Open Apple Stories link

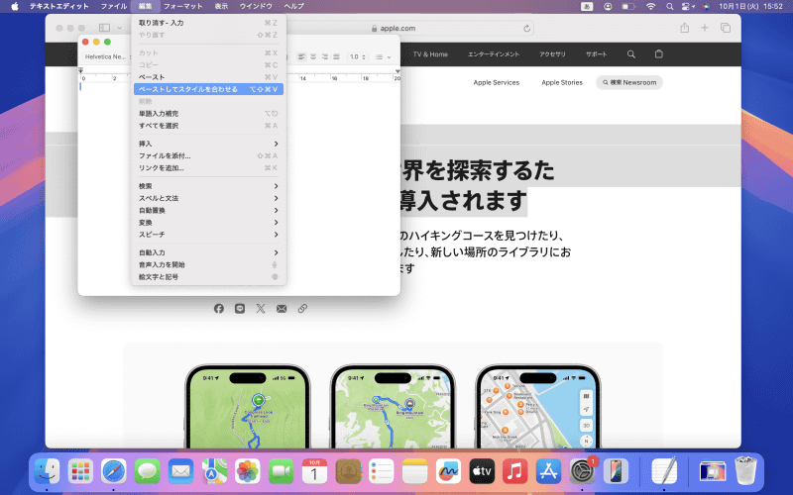[562, 82]
